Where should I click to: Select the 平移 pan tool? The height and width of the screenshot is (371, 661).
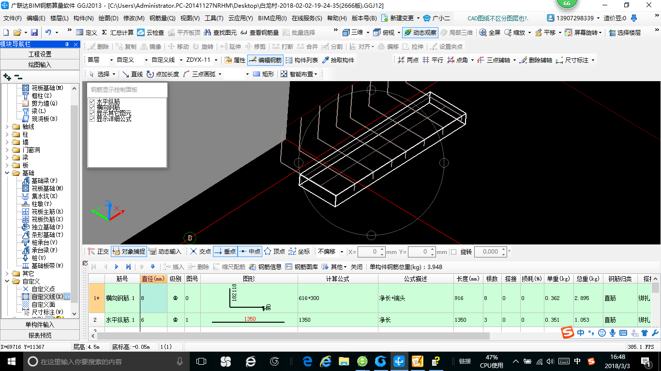point(545,32)
